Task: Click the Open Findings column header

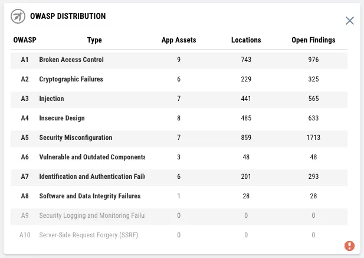Action: [313, 40]
